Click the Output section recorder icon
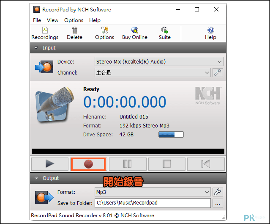Viewport: 270px width, 224px height. [x=44, y=197]
